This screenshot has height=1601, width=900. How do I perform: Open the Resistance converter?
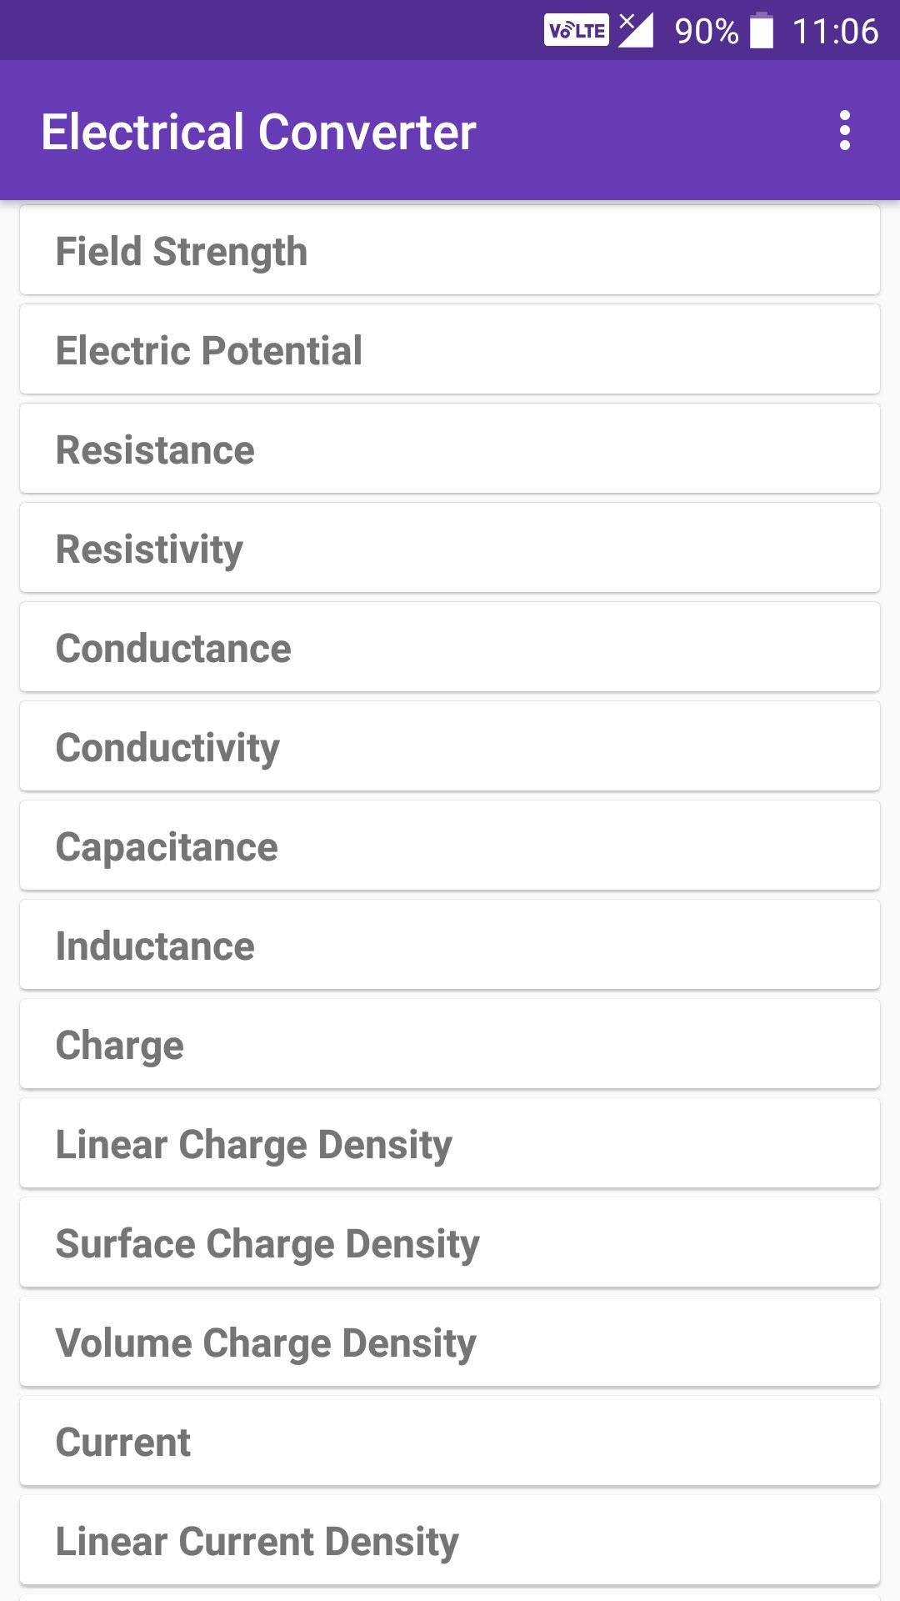tap(450, 449)
